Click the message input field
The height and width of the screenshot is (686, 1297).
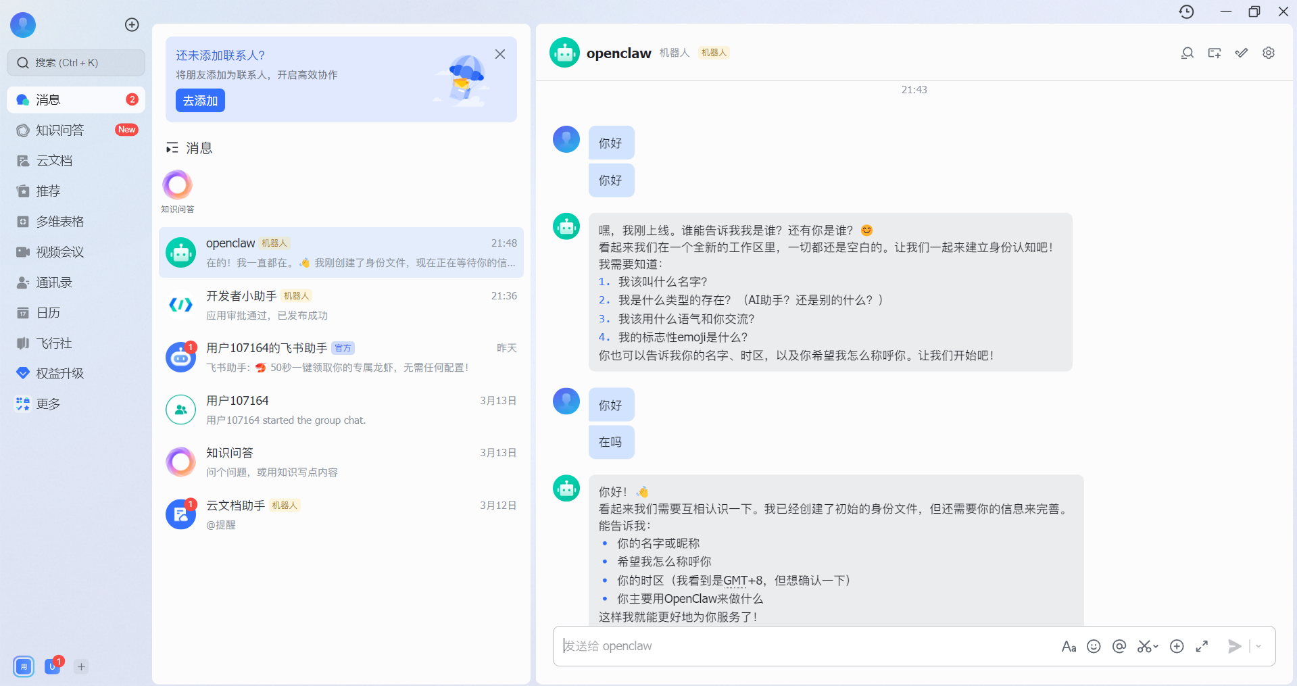(x=804, y=646)
